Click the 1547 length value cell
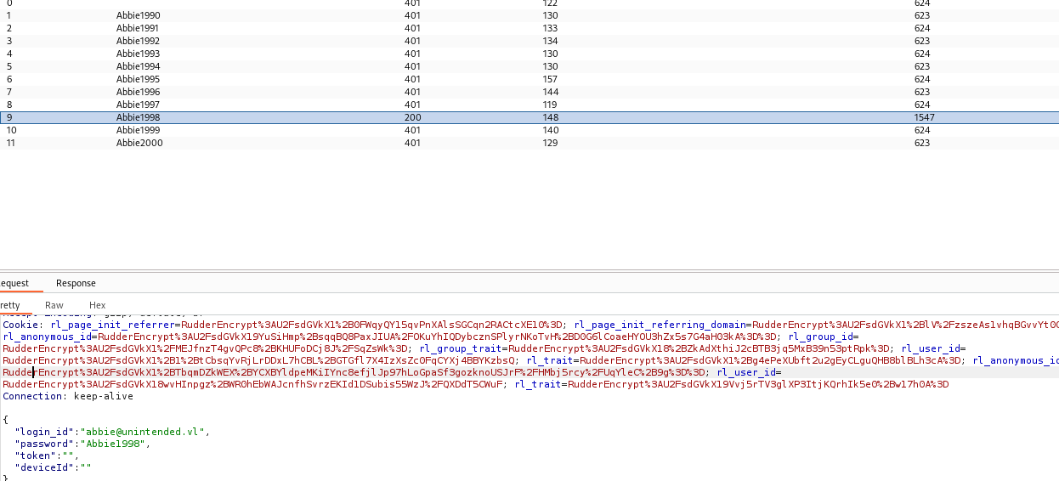This screenshot has width=1059, height=481. [924, 117]
